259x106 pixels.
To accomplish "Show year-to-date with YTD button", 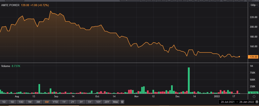I will point(55,102).
